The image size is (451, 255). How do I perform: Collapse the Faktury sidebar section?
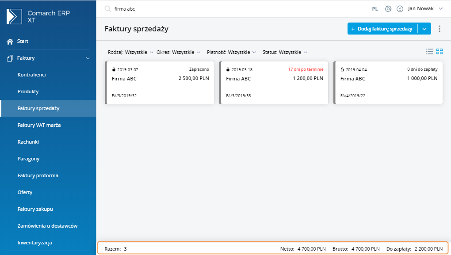coord(88,58)
